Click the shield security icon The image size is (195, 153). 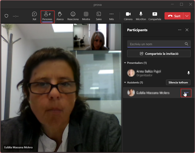click(x=6, y=16)
